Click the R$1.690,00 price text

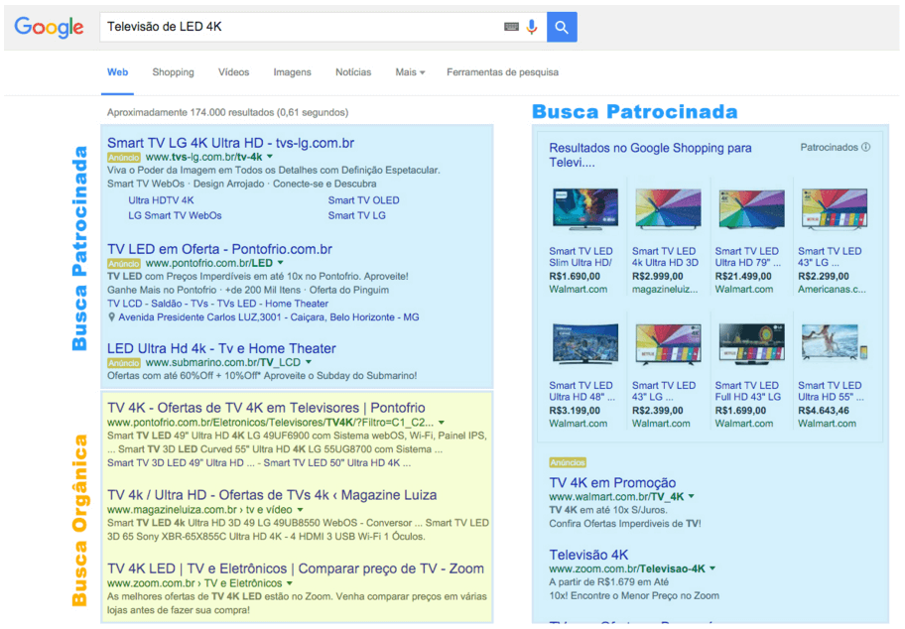575,277
